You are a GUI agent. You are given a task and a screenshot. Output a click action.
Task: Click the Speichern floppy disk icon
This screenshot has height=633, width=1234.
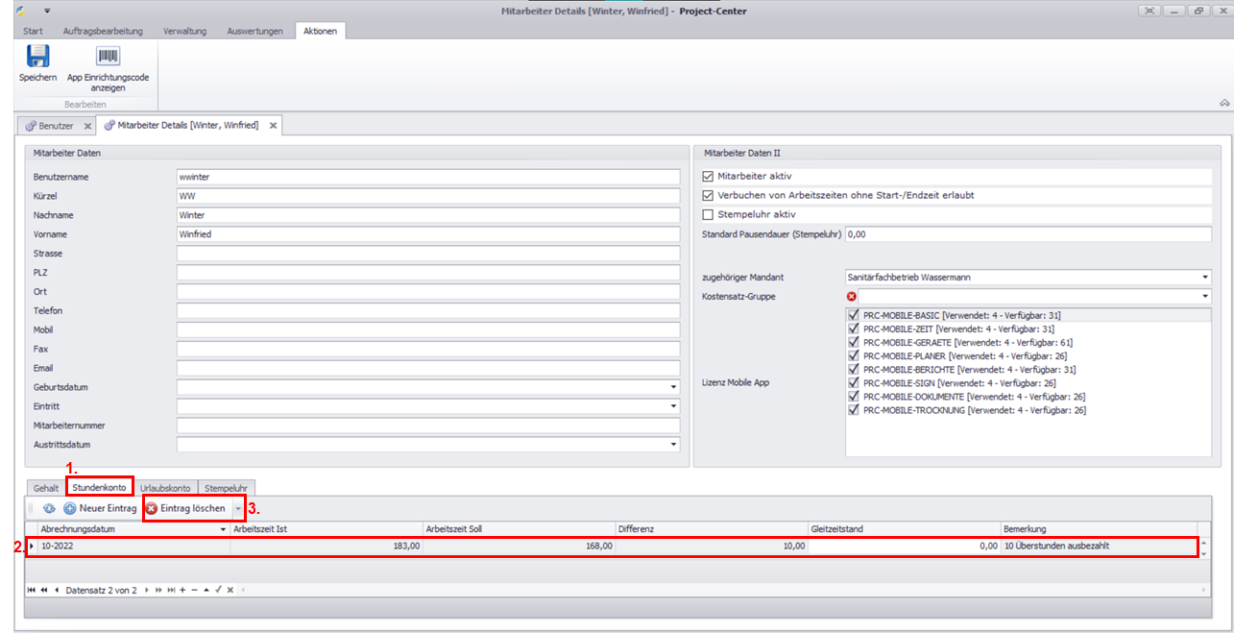click(37, 57)
